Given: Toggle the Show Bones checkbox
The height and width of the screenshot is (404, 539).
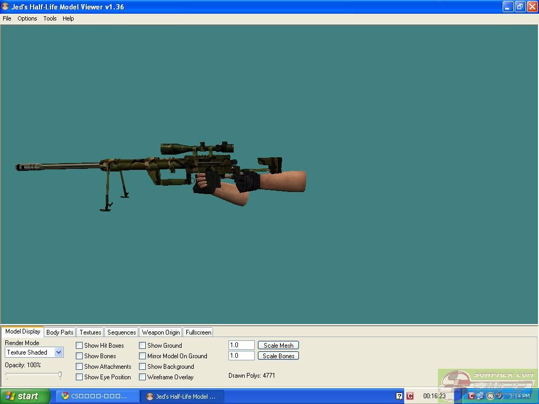Looking at the screenshot, I should (79, 356).
